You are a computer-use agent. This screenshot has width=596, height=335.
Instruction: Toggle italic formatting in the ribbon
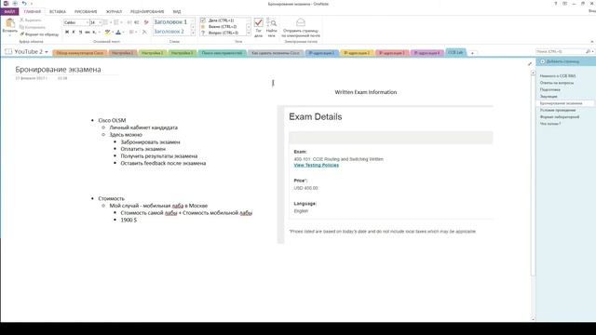tap(74, 33)
